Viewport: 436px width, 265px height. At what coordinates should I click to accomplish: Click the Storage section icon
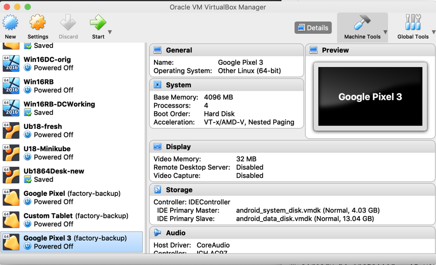(x=158, y=190)
